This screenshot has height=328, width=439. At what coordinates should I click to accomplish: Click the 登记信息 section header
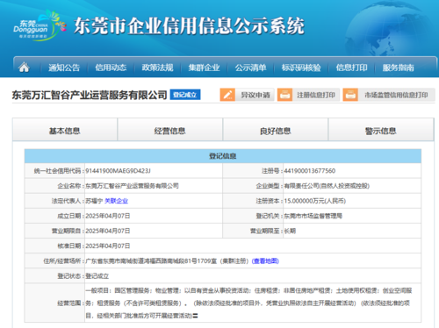223,156
